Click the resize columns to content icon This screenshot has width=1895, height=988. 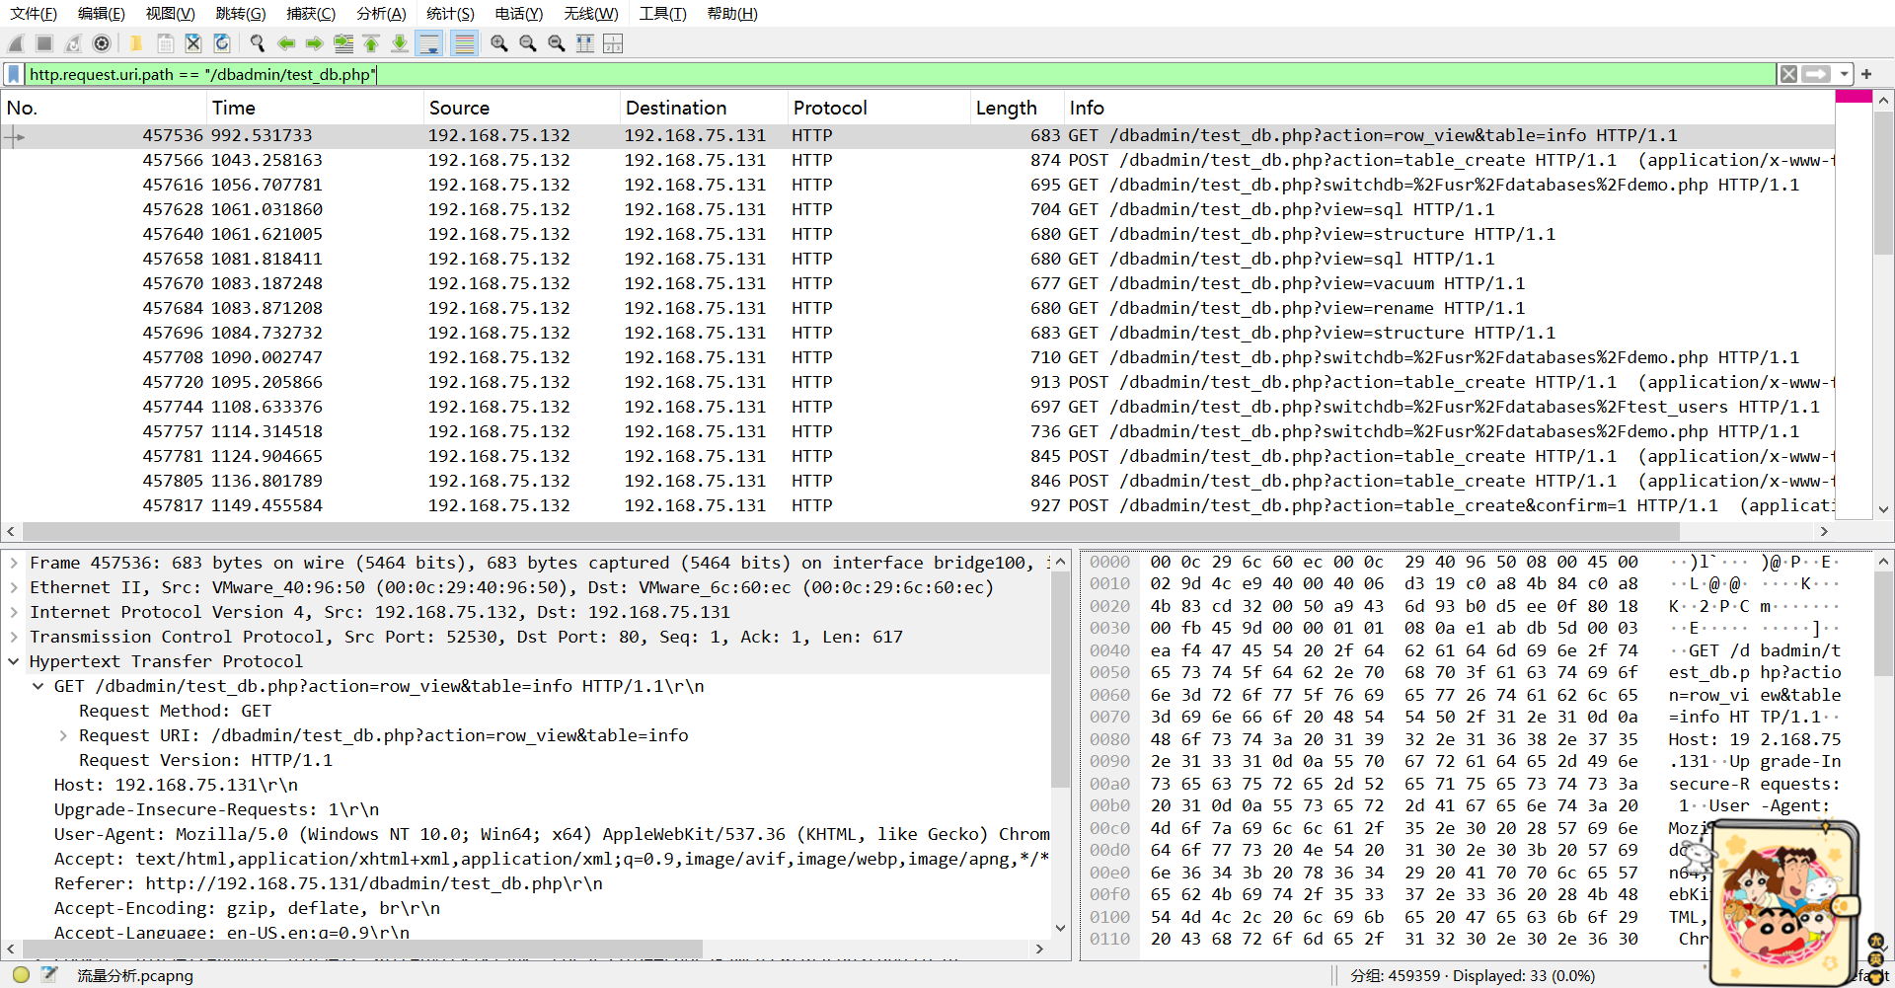coord(585,43)
